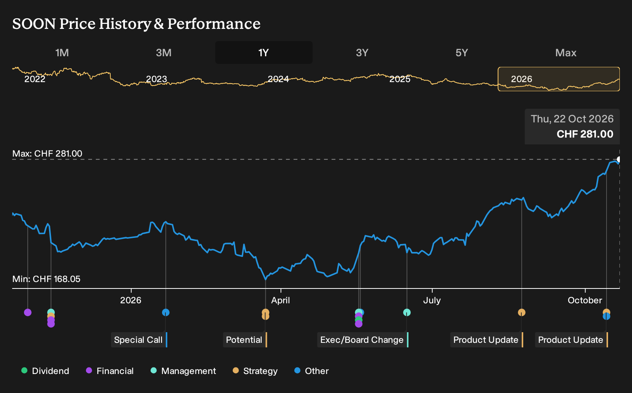Image resolution: width=632 pixels, height=393 pixels.
Task: Toggle the Financial legend filter
Action: (x=110, y=371)
